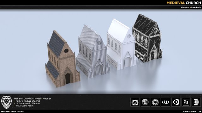Click the 'Modular • Low Poly' subtitle

(x=191, y=8)
